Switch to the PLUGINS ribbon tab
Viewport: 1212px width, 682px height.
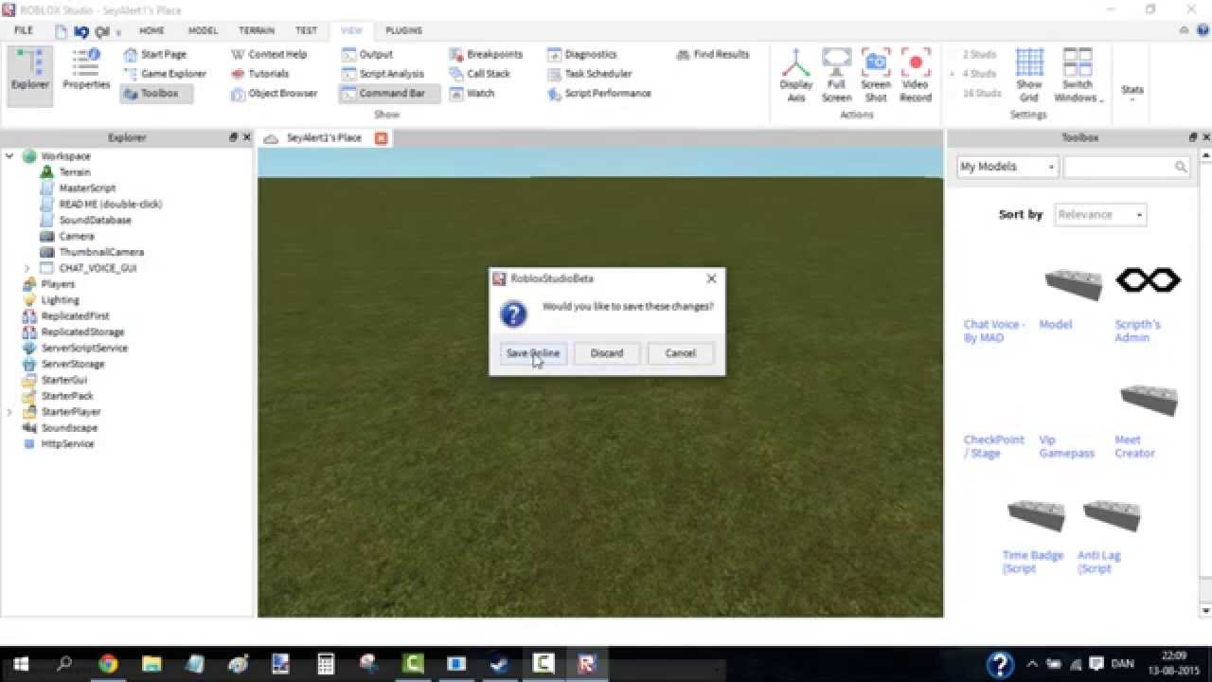[403, 30]
